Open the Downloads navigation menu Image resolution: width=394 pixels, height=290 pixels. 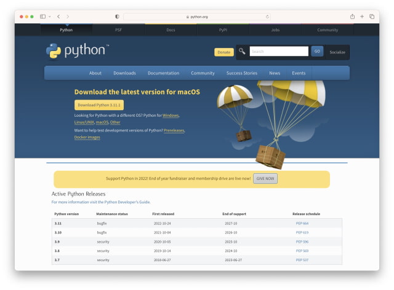124,73
